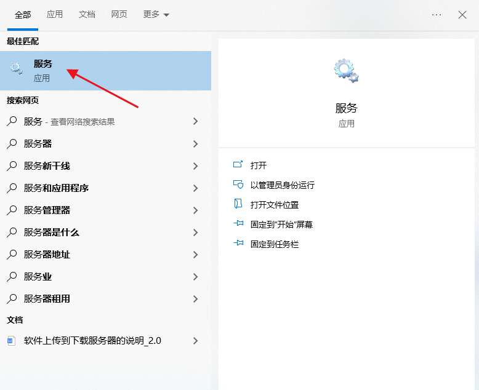Image resolution: width=479 pixels, height=390 pixels.
Task: Switch to the 文档 tab
Action: pos(87,15)
